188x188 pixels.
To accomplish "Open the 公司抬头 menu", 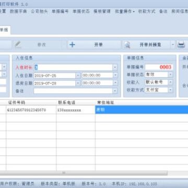I will point(39,11).
